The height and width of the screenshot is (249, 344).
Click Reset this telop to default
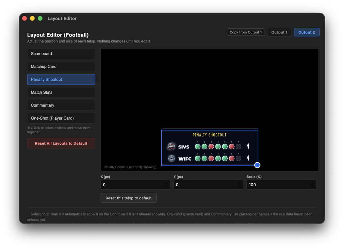129,198
